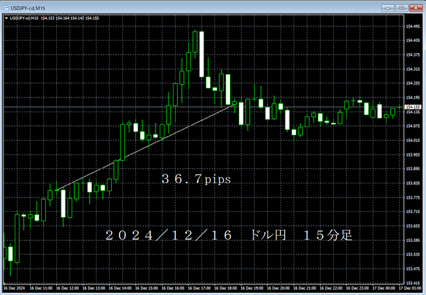Click the price scale value 154.255
Screen dimensions: 426x295
pyautogui.click(x=413, y=83)
